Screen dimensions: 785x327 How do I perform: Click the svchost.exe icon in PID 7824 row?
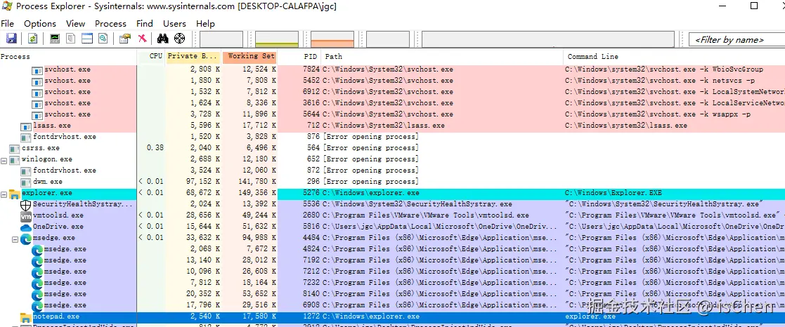[37, 70]
